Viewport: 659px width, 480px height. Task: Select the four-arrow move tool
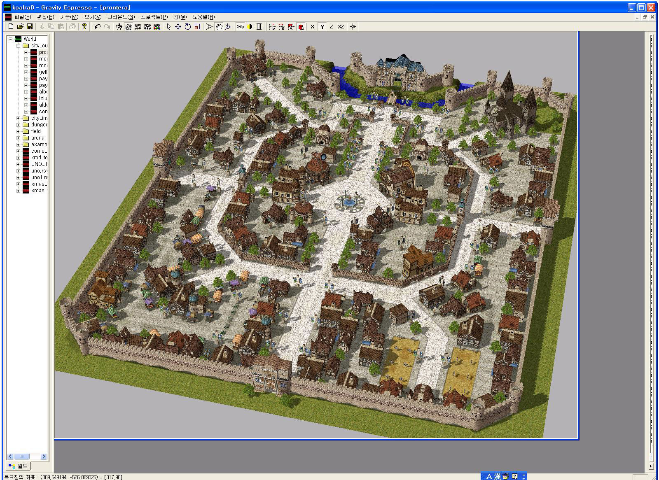tap(178, 26)
